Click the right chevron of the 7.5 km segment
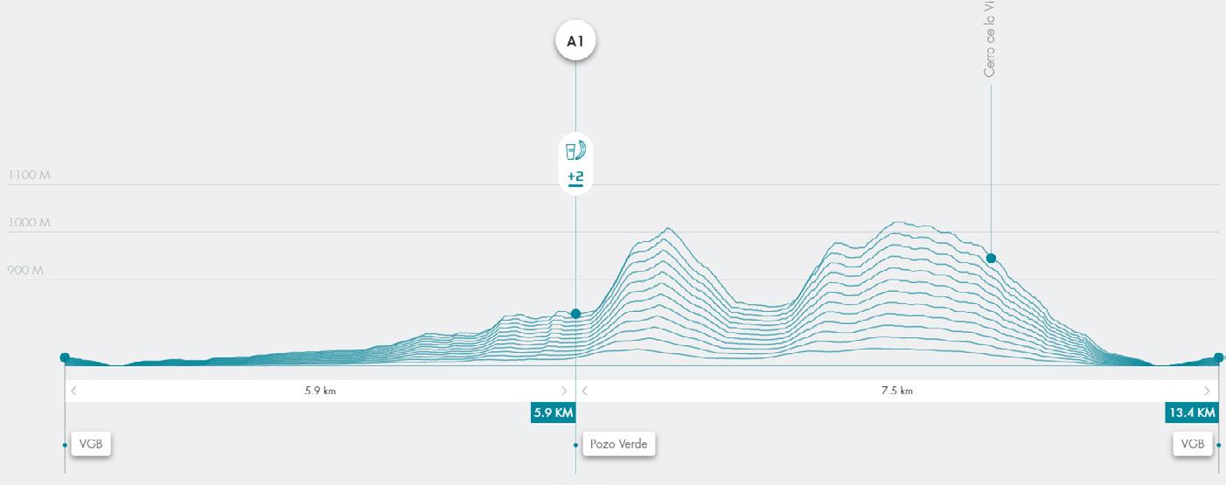This screenshot has width=1226, height=485. point(1207,391)
